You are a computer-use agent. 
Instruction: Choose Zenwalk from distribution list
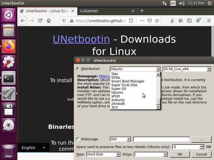[118, 103]
